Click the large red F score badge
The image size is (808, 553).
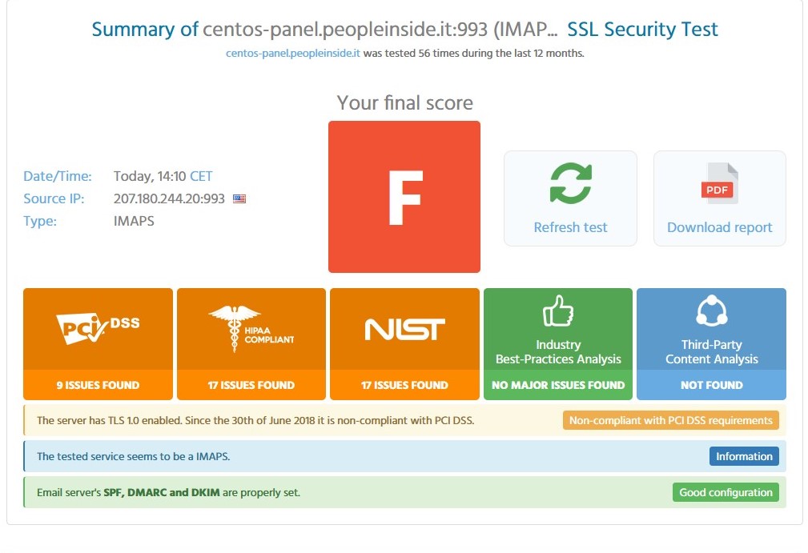404,197
